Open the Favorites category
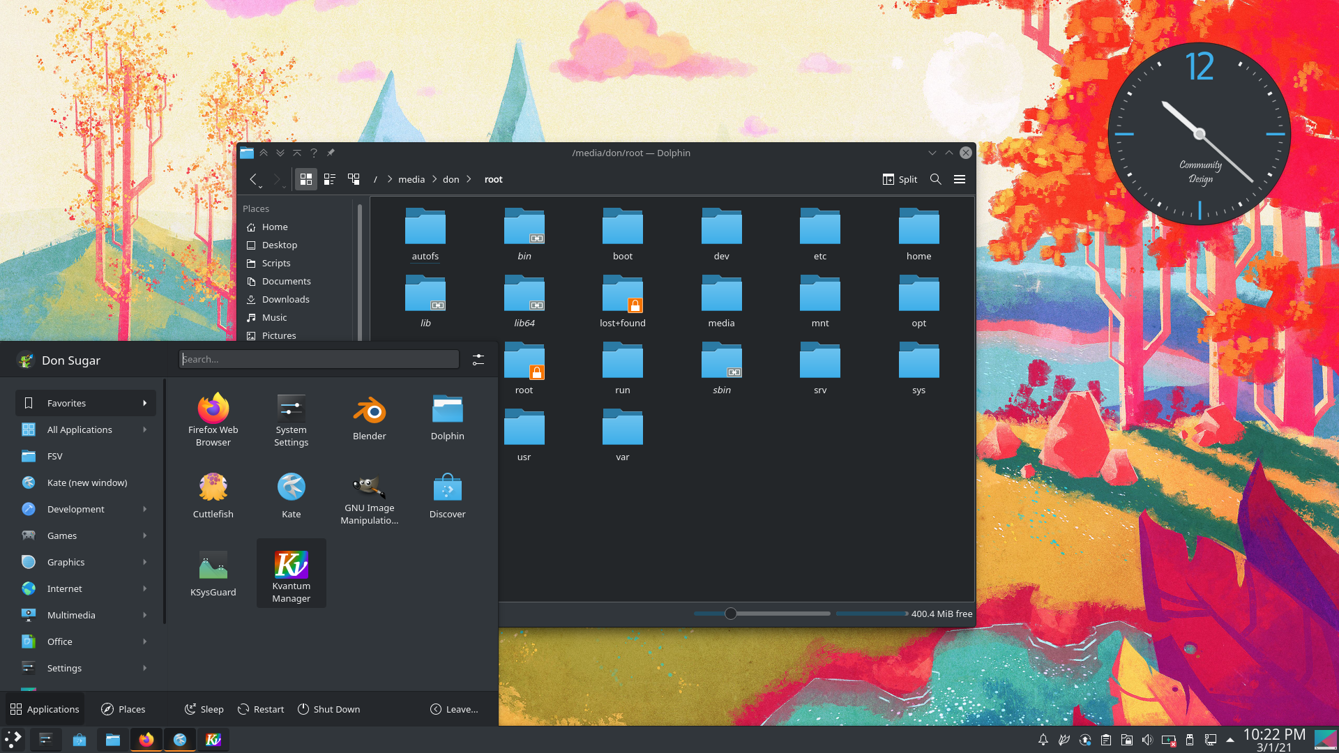1339x753 pixels. [x=86, y=403]
